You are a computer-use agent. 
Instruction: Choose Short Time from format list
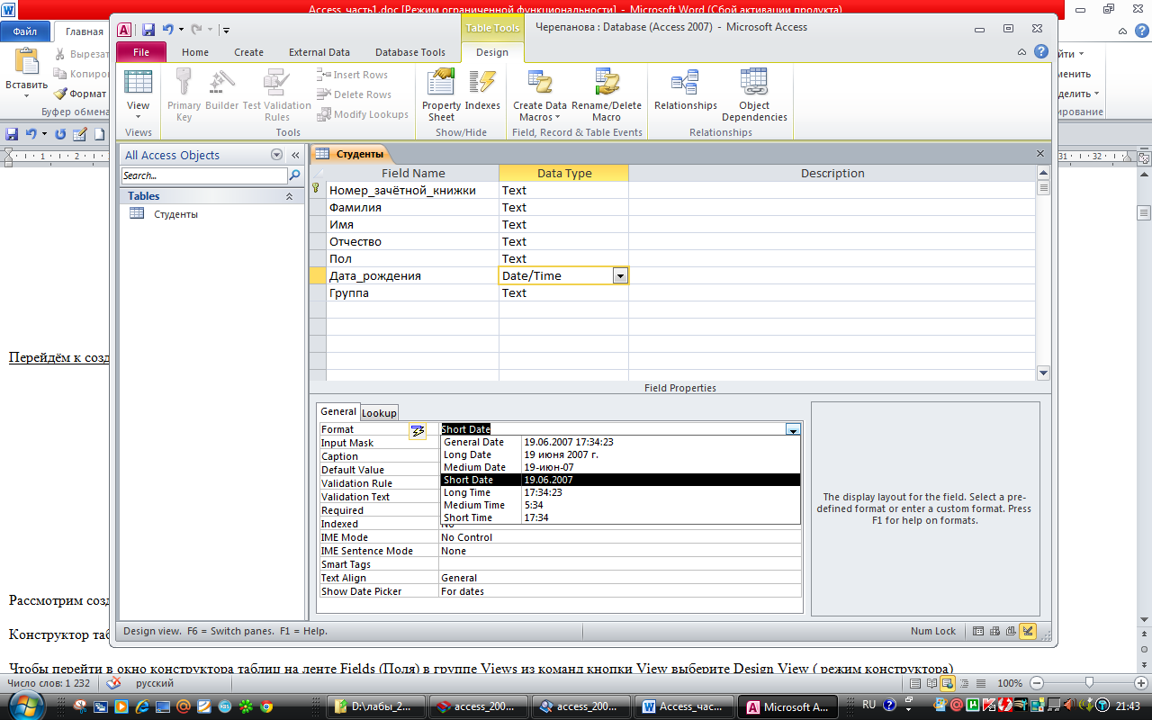[x=620, y=517]
